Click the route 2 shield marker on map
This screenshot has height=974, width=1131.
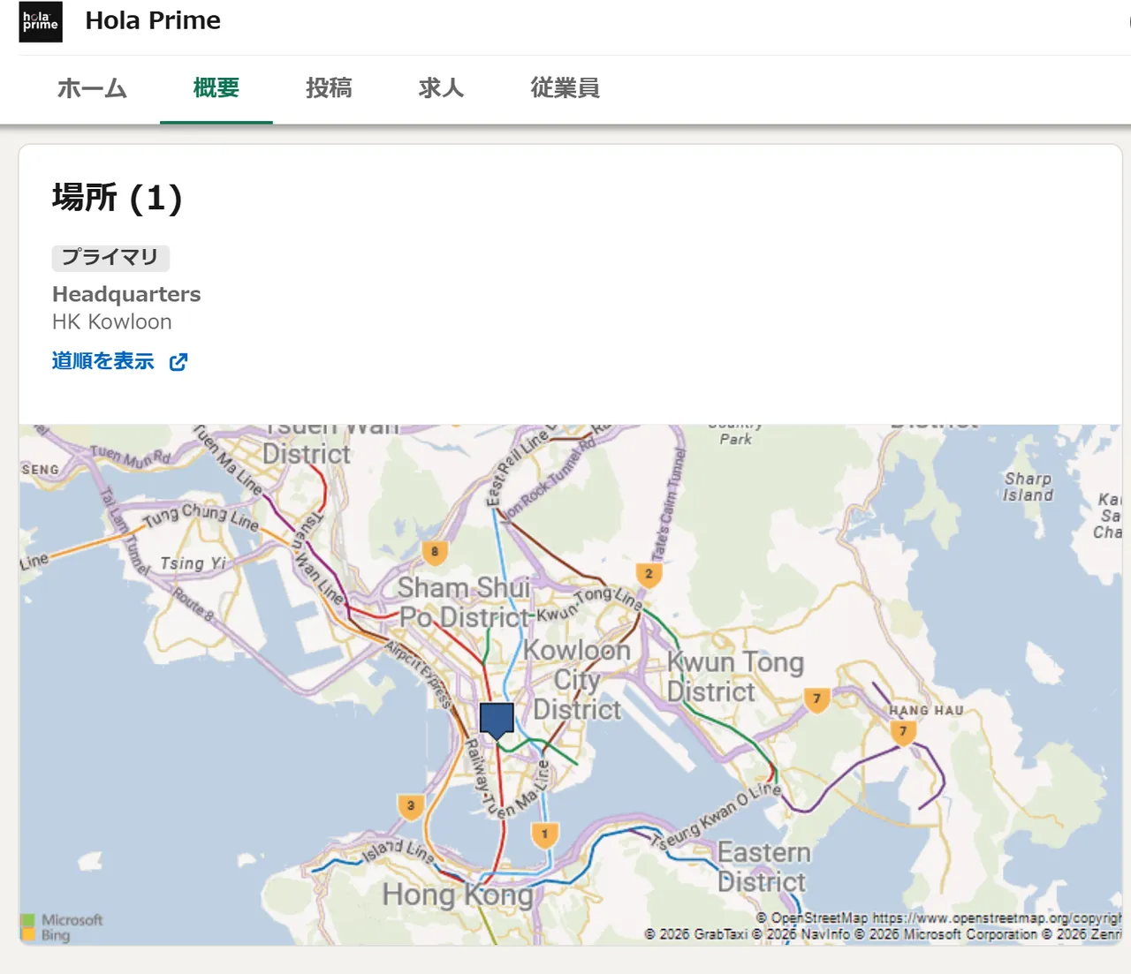[x=649, y=575]
